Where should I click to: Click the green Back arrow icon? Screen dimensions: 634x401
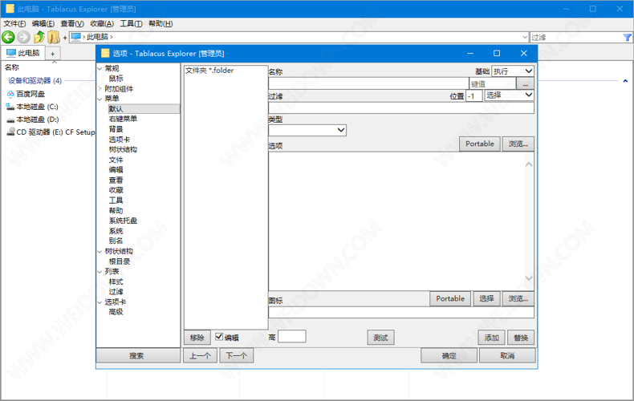[x=9, y=37]
